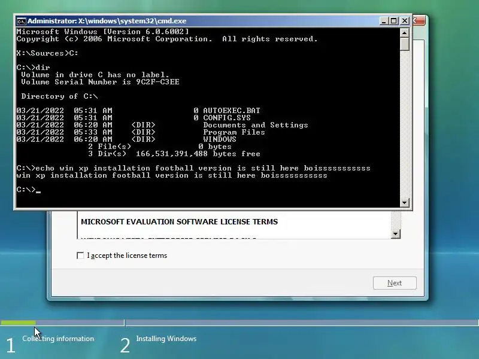Maximize the Administrator cmd.exe window
The width and height of the screenshot is (479, 359).
394,21
